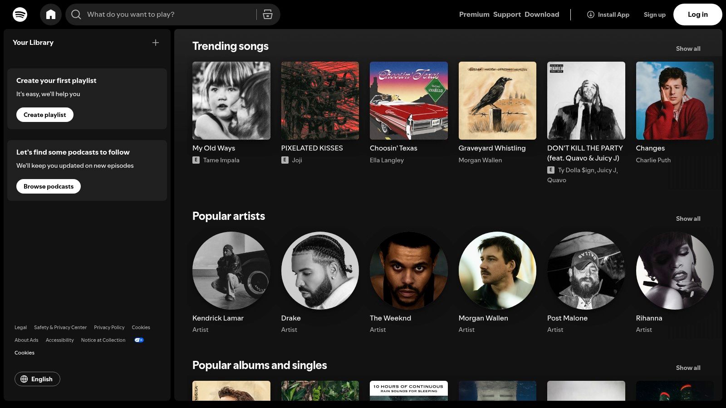This screenshot has height=408, width=726.
Task: Show all Trending songs
Action: pyautogui.click(x=688, y=49)
